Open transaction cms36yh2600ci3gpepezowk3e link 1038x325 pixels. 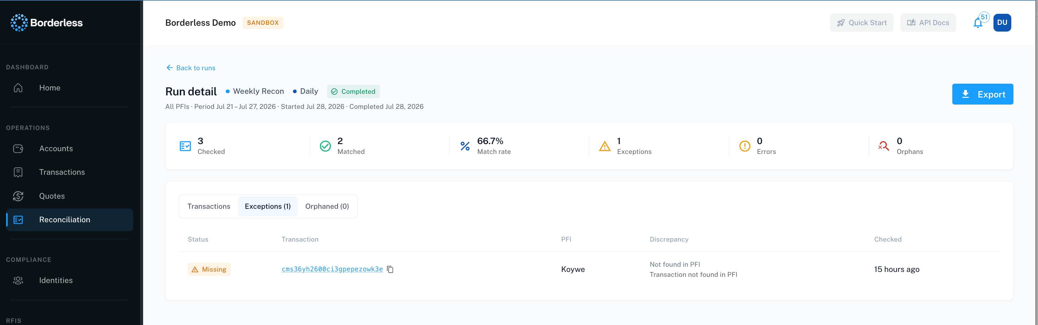(332, 269)
